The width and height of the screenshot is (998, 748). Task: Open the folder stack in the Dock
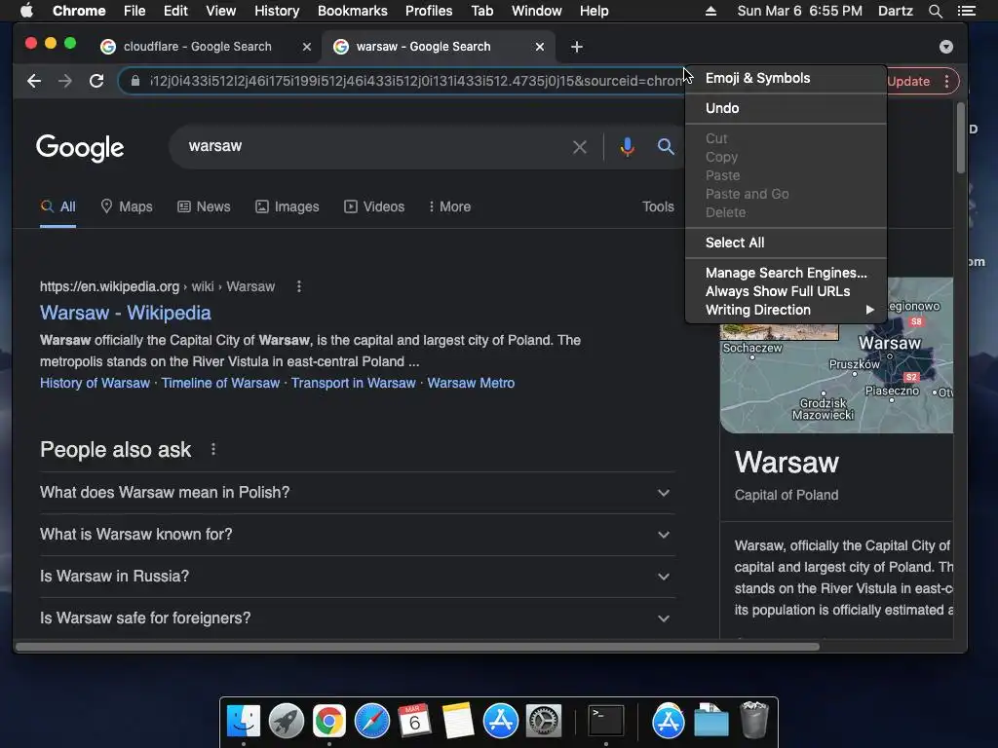[x=710, y=721]
